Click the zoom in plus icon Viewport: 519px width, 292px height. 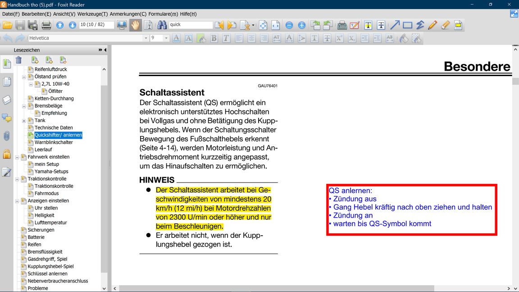point(302,25)
